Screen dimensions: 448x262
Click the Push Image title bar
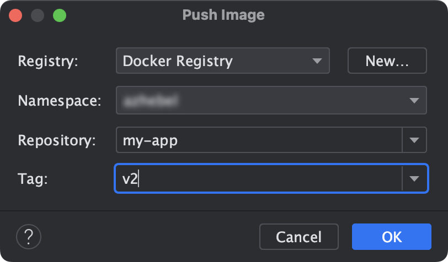pos(223,15)
